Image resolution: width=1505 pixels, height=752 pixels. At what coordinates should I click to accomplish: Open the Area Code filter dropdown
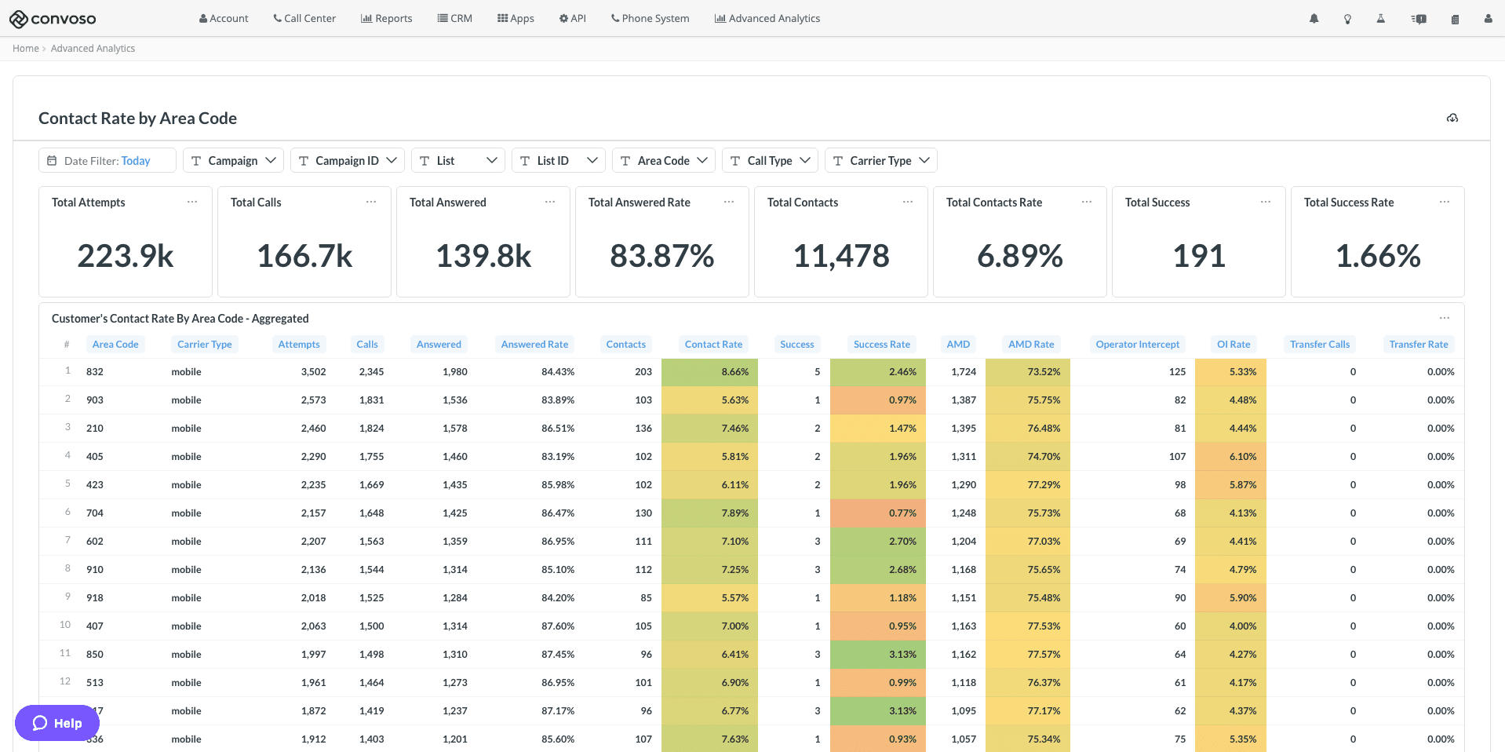[x=663, y=160]
